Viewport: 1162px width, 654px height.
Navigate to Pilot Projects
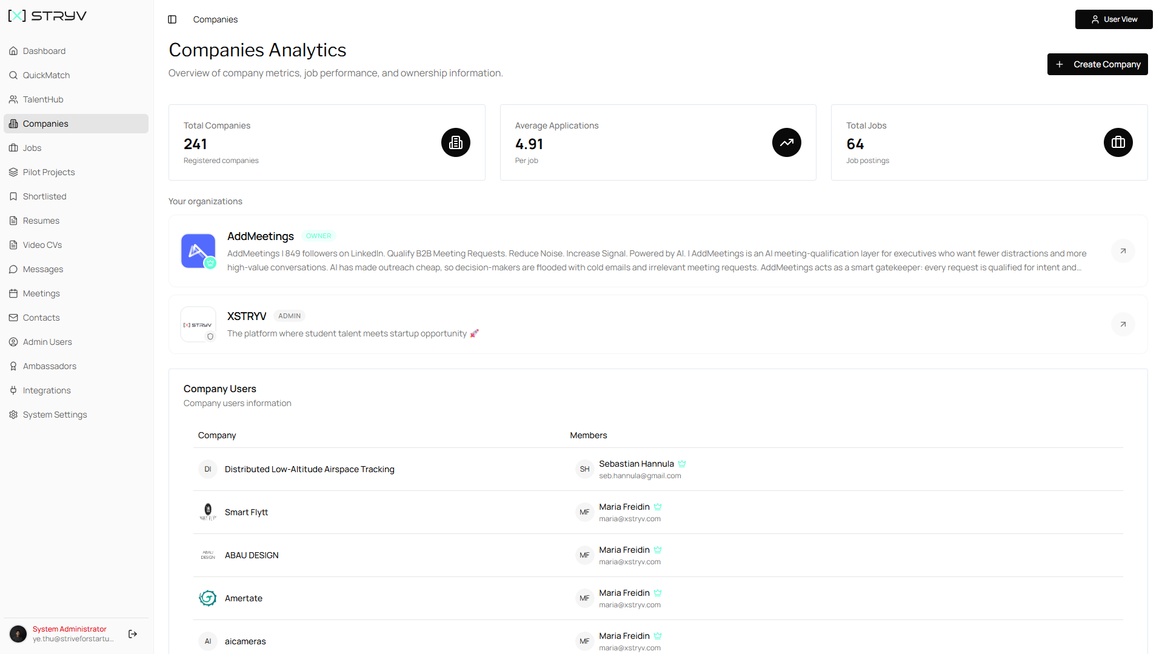76,172
